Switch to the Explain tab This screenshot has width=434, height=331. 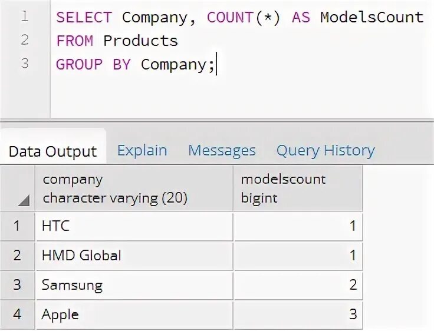pos(142,151)
